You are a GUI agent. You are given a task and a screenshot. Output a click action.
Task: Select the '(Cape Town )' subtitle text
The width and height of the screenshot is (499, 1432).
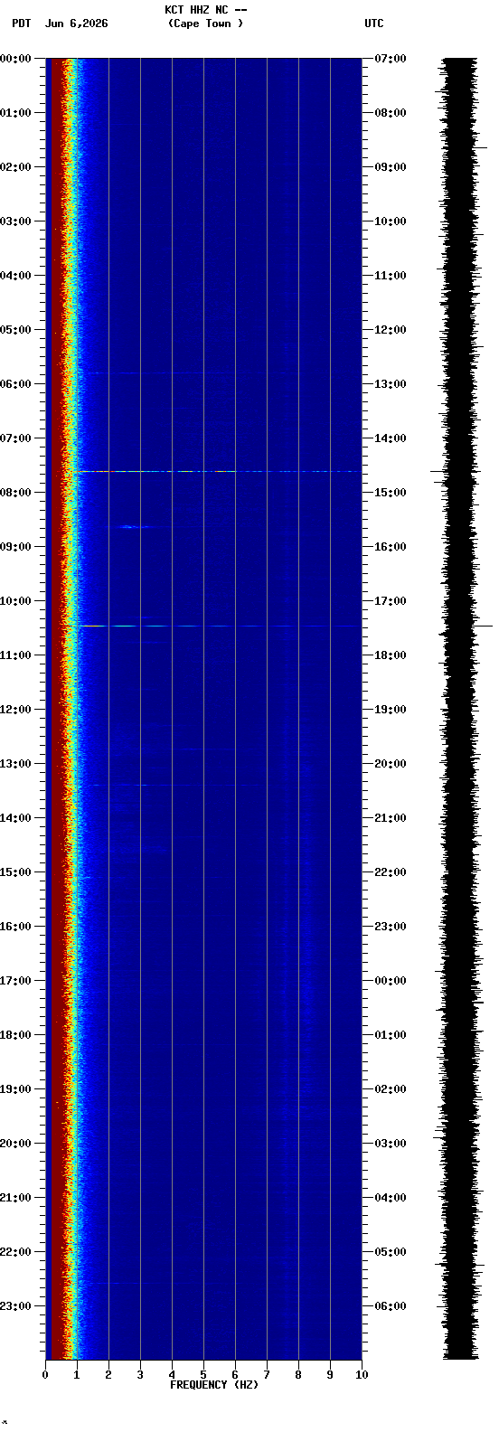coord(206,24)
